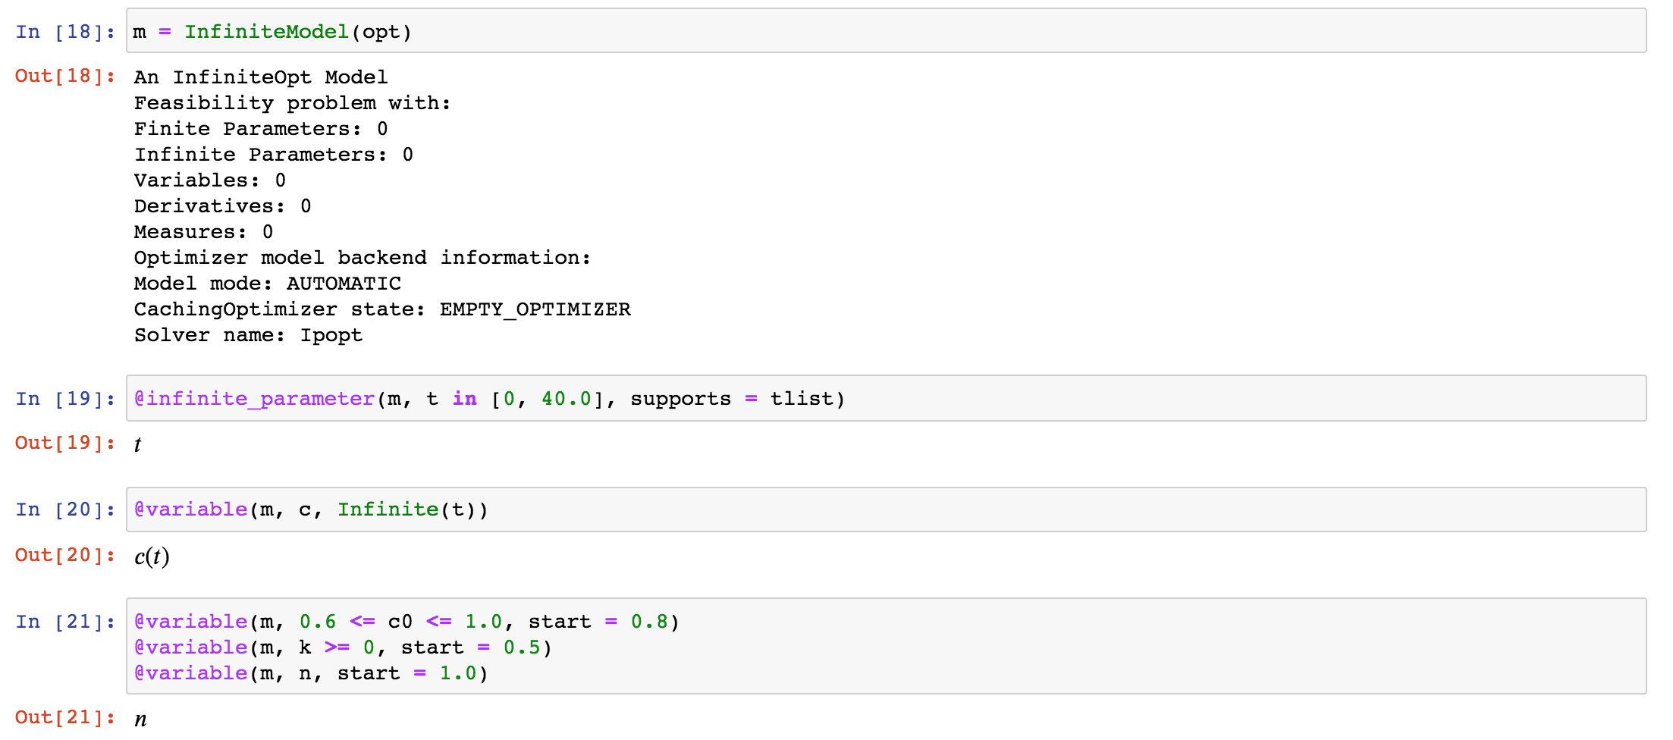The width and height of the screenshot is (1673, 740).
Task: Select the In [19]: prompt label
Action: coord(65,399)
